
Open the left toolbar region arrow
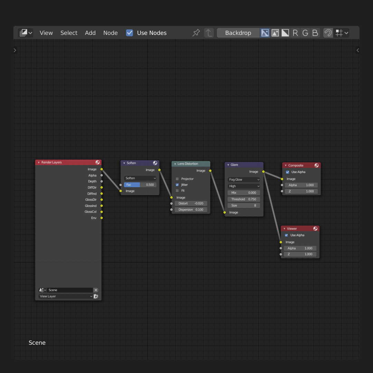click(x=15, y=50)
